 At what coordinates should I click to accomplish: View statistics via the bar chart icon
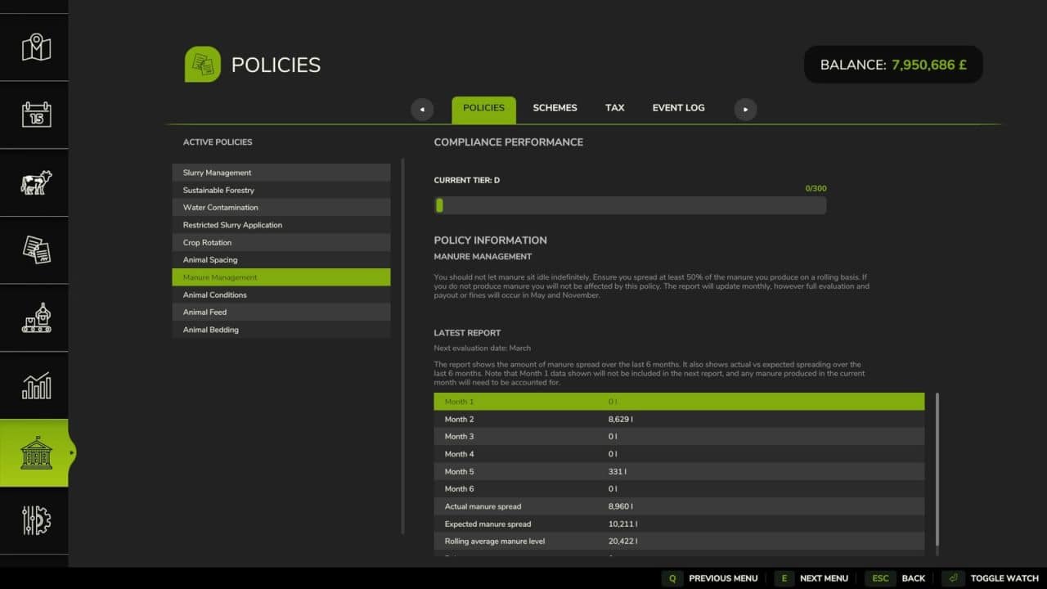point(34,384)
